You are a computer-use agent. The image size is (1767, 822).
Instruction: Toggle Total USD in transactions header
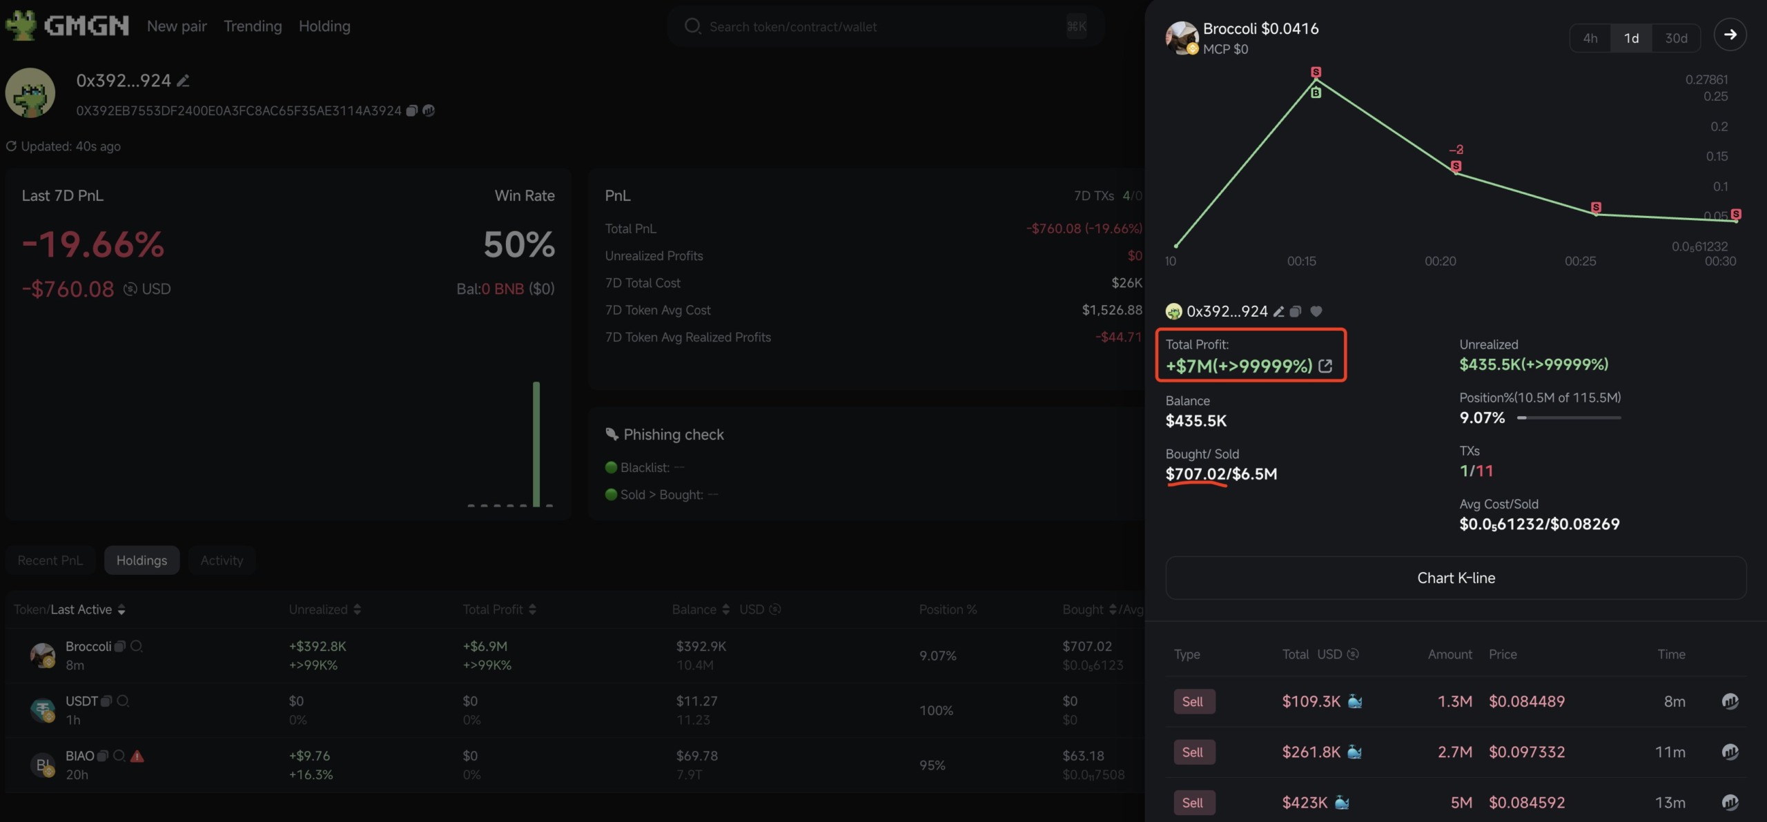click(x=1353, y=654)
